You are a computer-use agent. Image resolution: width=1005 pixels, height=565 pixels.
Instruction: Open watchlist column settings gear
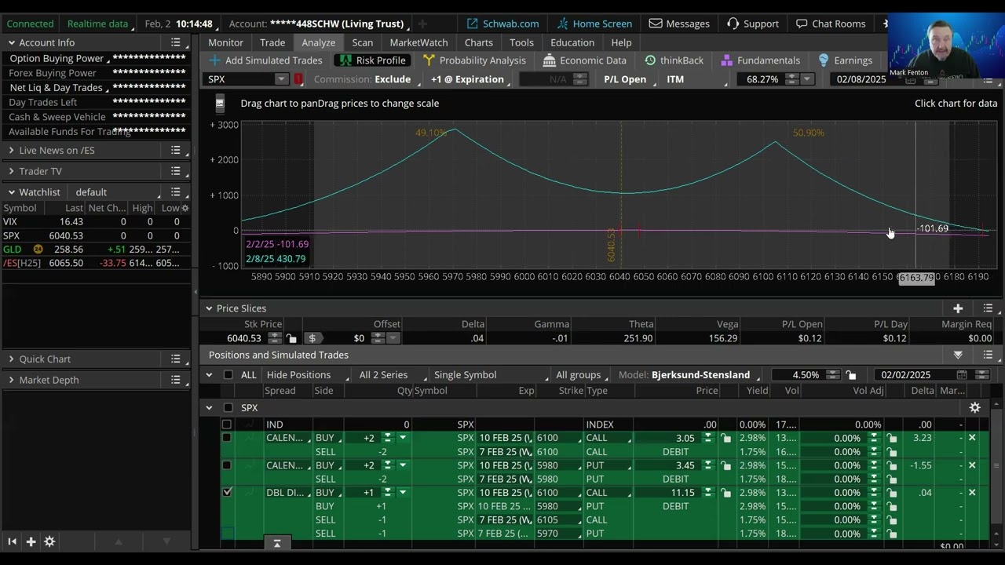185,208
